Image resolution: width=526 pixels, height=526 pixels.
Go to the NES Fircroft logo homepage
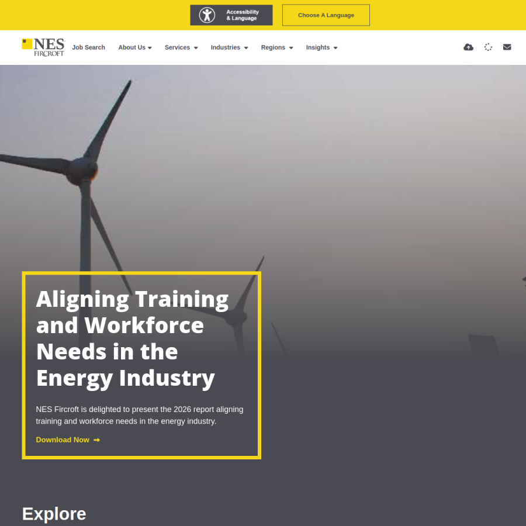(x=43, y=47)
